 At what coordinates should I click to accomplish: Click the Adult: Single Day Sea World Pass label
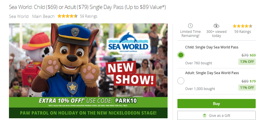click(212, 73)
